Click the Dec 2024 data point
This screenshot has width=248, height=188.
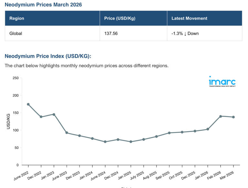(x=118, y=139)
